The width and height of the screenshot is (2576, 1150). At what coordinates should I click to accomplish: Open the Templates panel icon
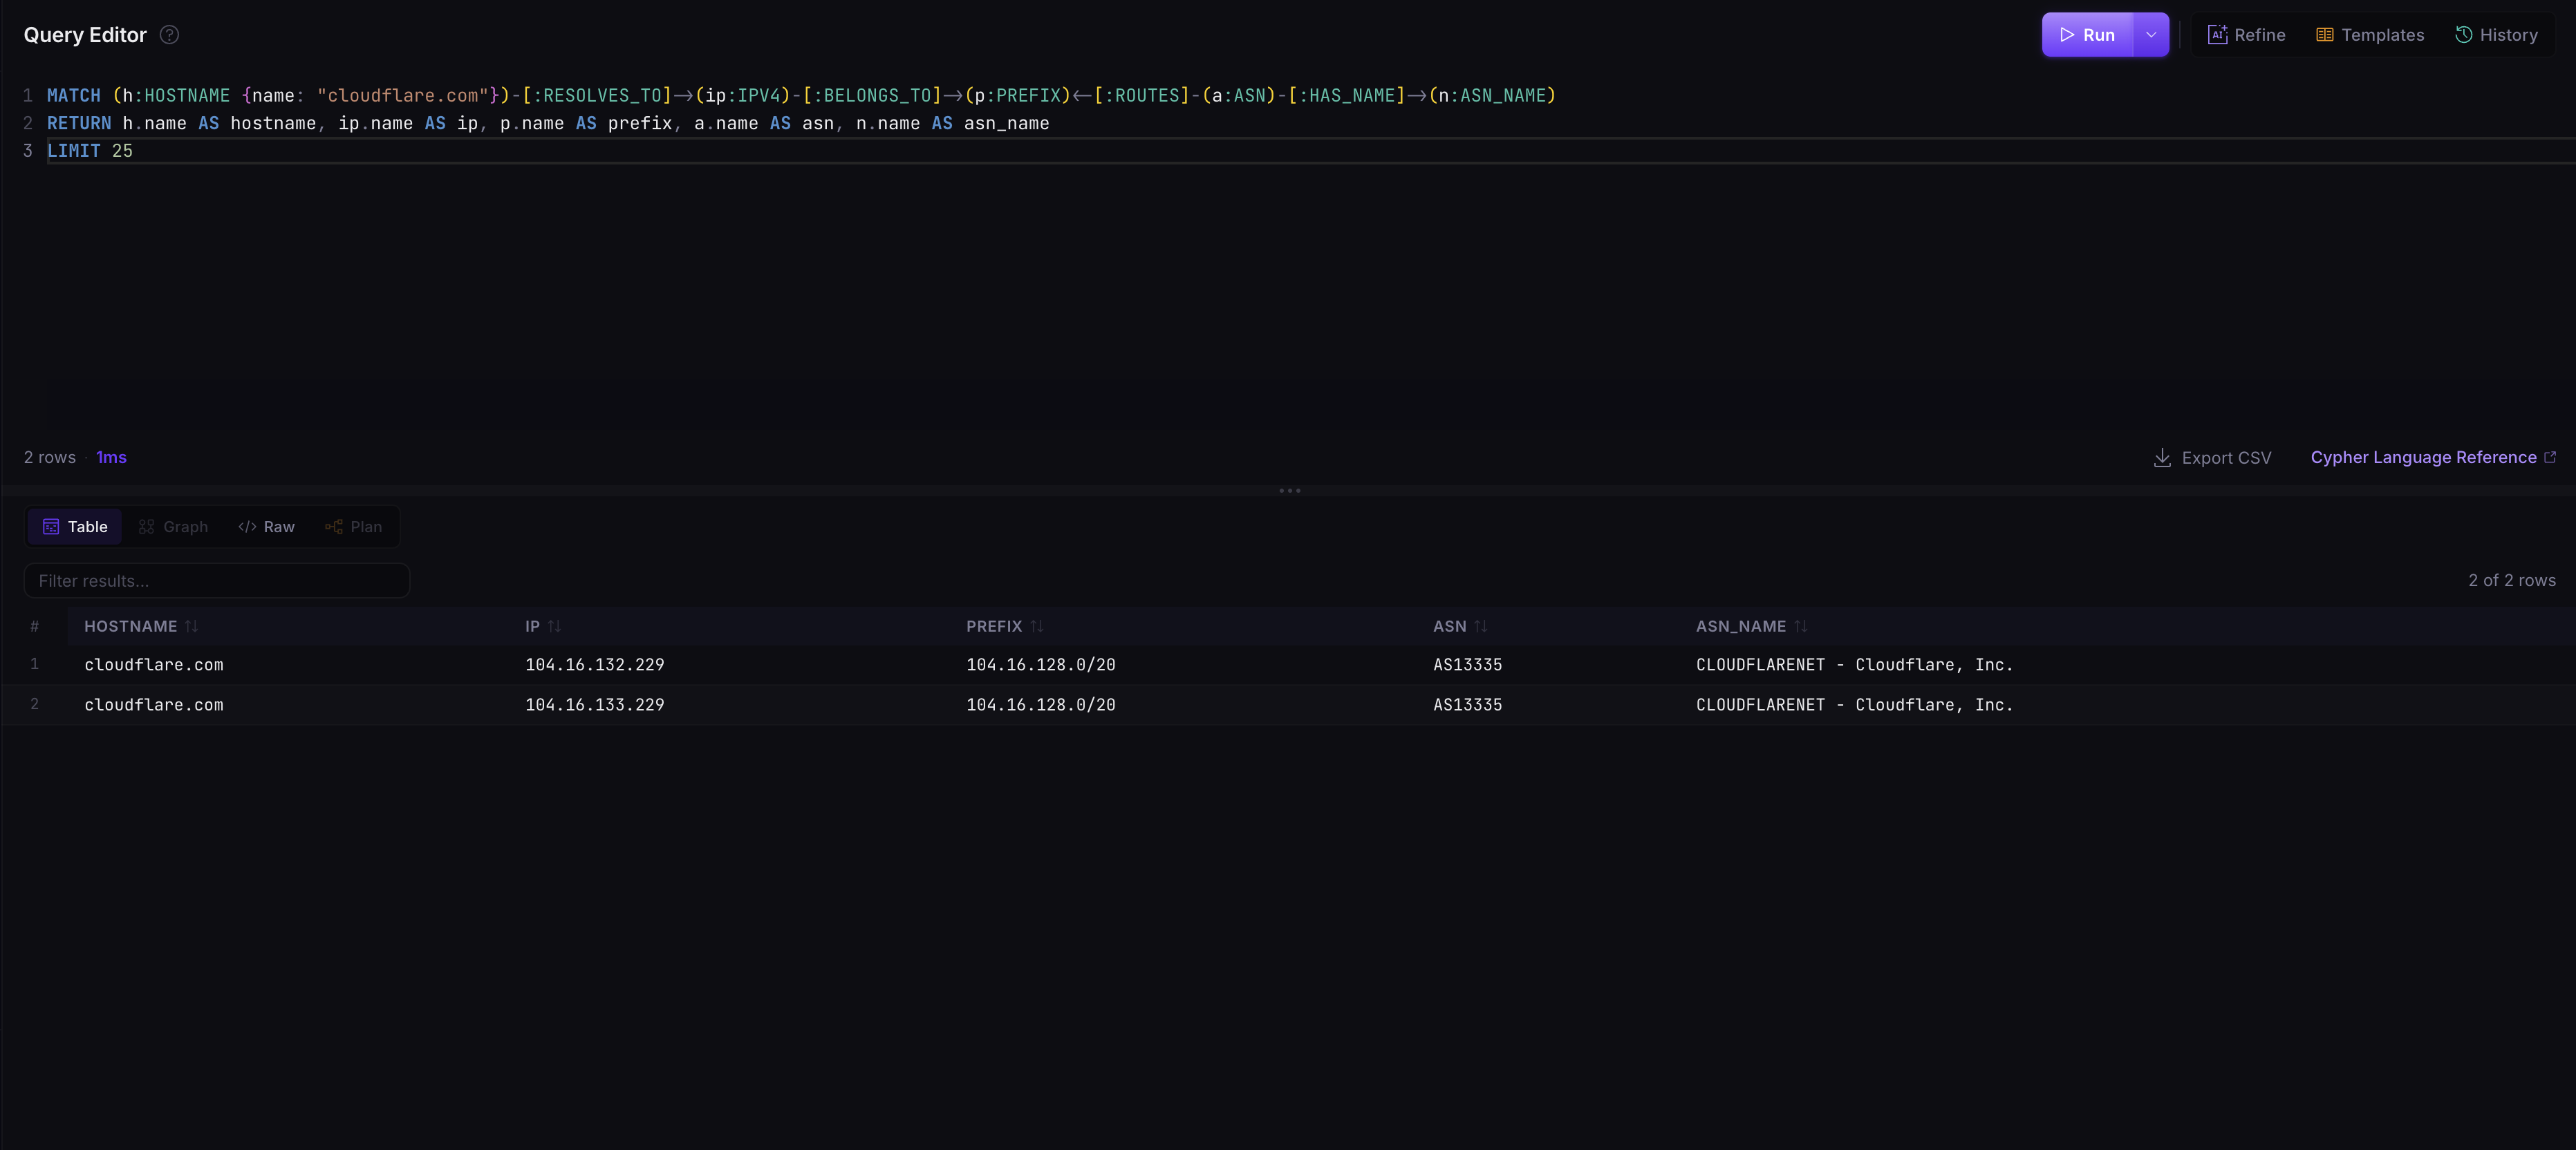tap(2325, 35)
